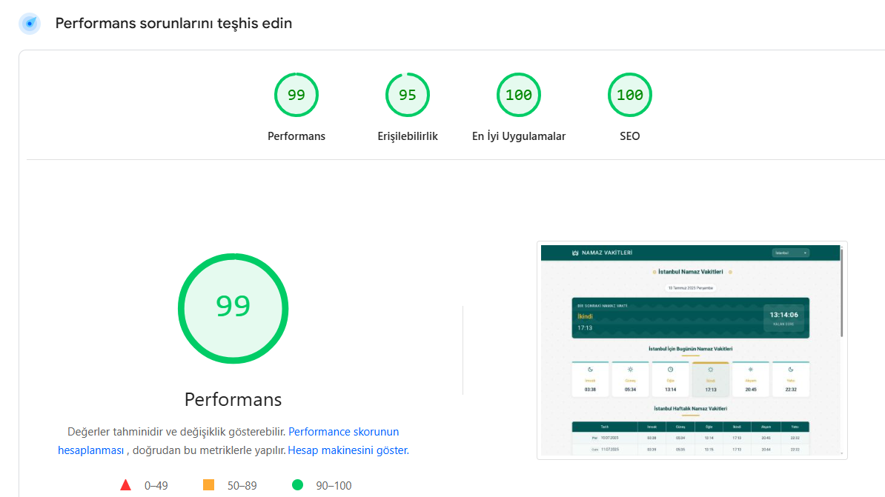
Task: Click the sun icon on the Güneş card
Action: tap(631, 370)
